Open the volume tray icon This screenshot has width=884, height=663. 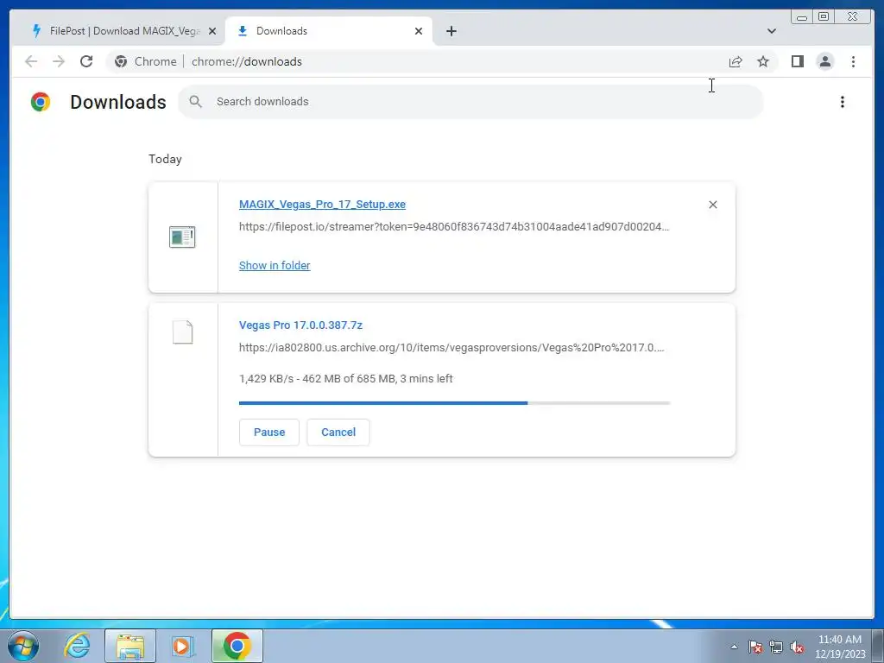click(x=797, y=647)
